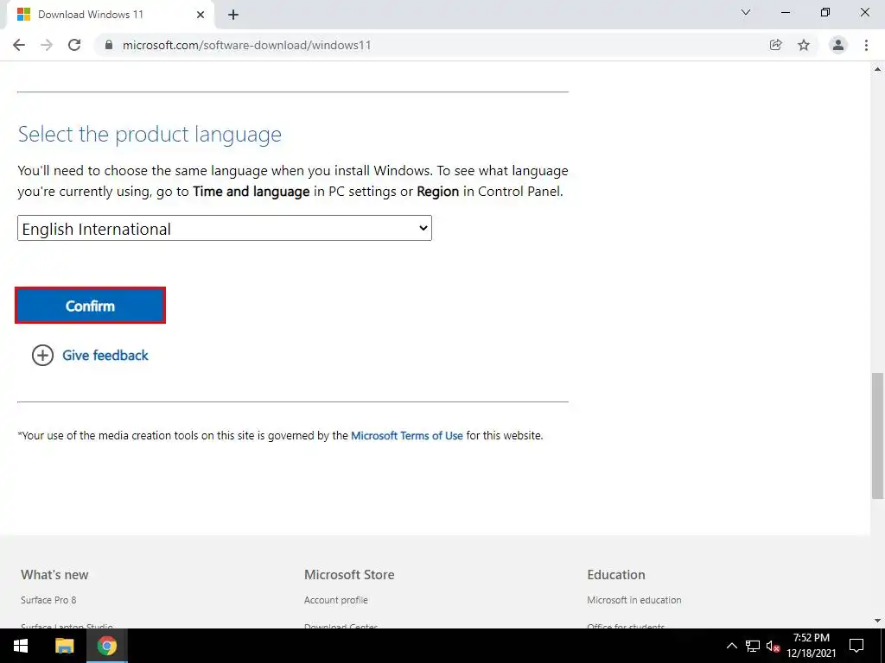Click the Chrome taskbar icon
This screenshot has height=663, width=885.
pos(106,646)
